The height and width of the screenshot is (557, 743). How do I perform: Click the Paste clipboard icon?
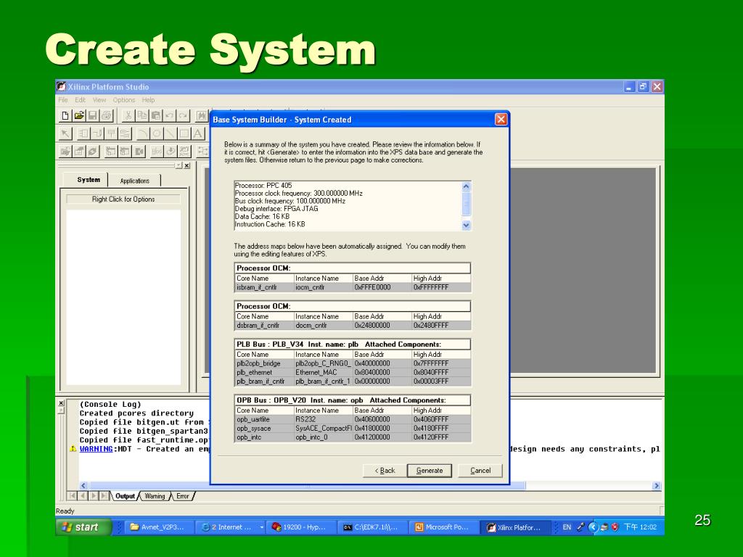[x=155, y=115]
